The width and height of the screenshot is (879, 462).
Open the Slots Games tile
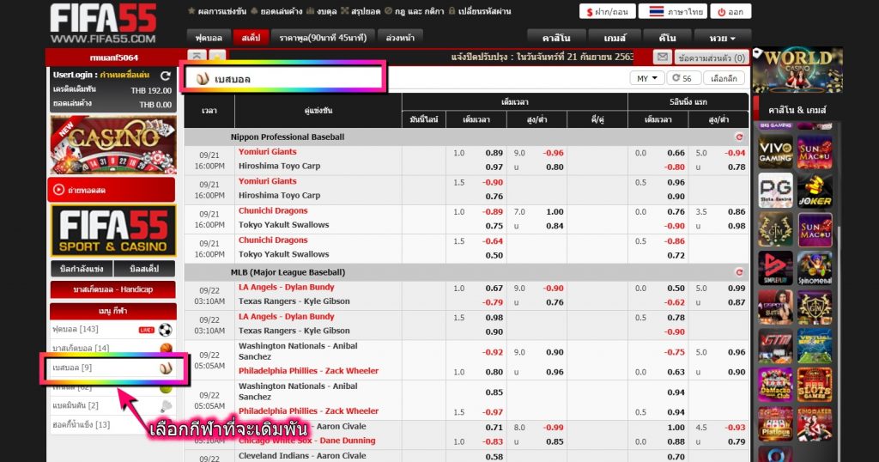pos(815,385)
